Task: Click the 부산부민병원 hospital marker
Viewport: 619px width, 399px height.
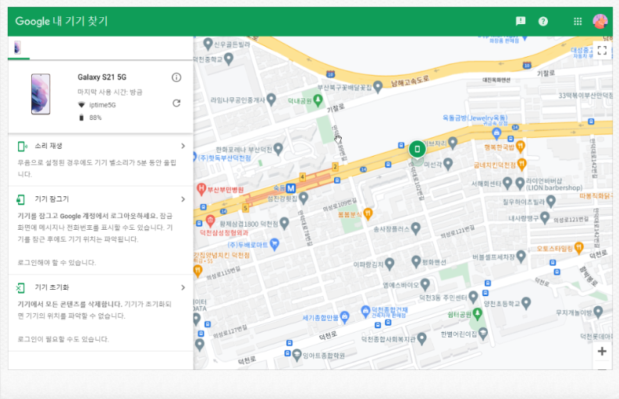Action: tap(201, 189)
